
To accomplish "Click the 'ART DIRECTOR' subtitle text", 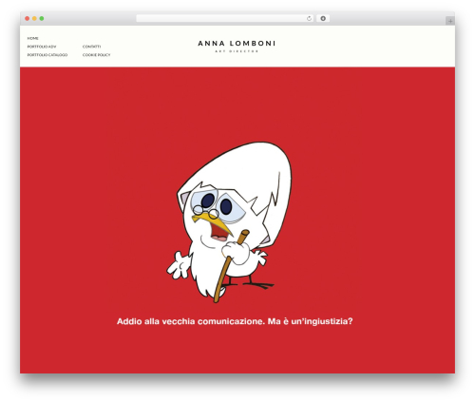I will pyautogui.click(x=237, y=51).
